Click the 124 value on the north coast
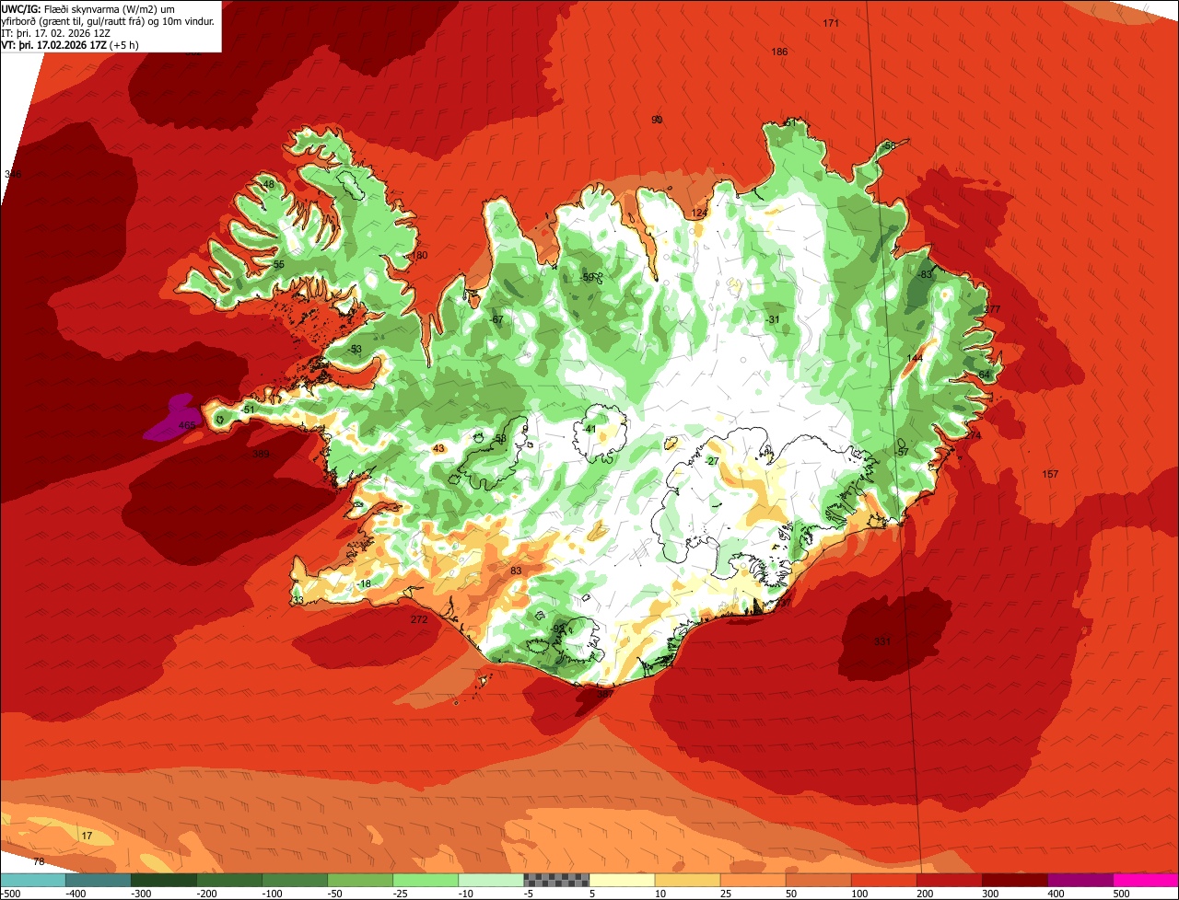The width and height of the screenshot is (1179, 900). pos(699,213)
